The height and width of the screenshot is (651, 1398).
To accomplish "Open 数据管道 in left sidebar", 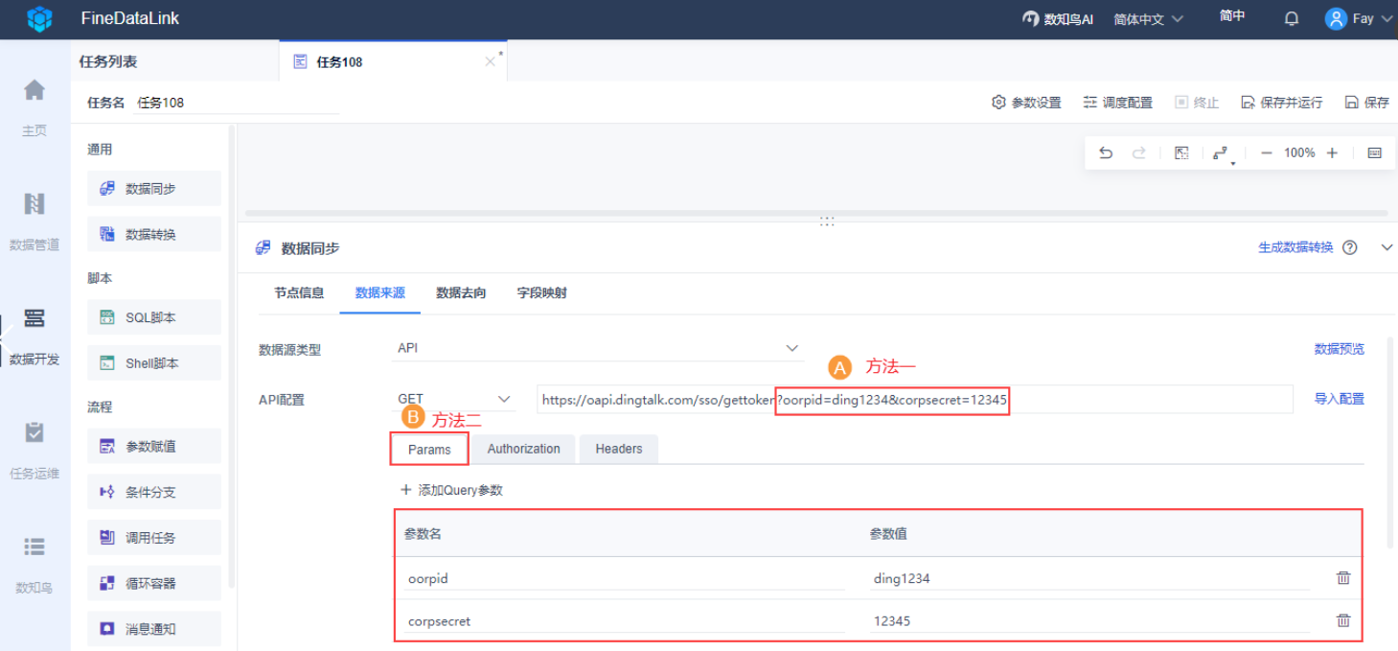I will [34, 221].
